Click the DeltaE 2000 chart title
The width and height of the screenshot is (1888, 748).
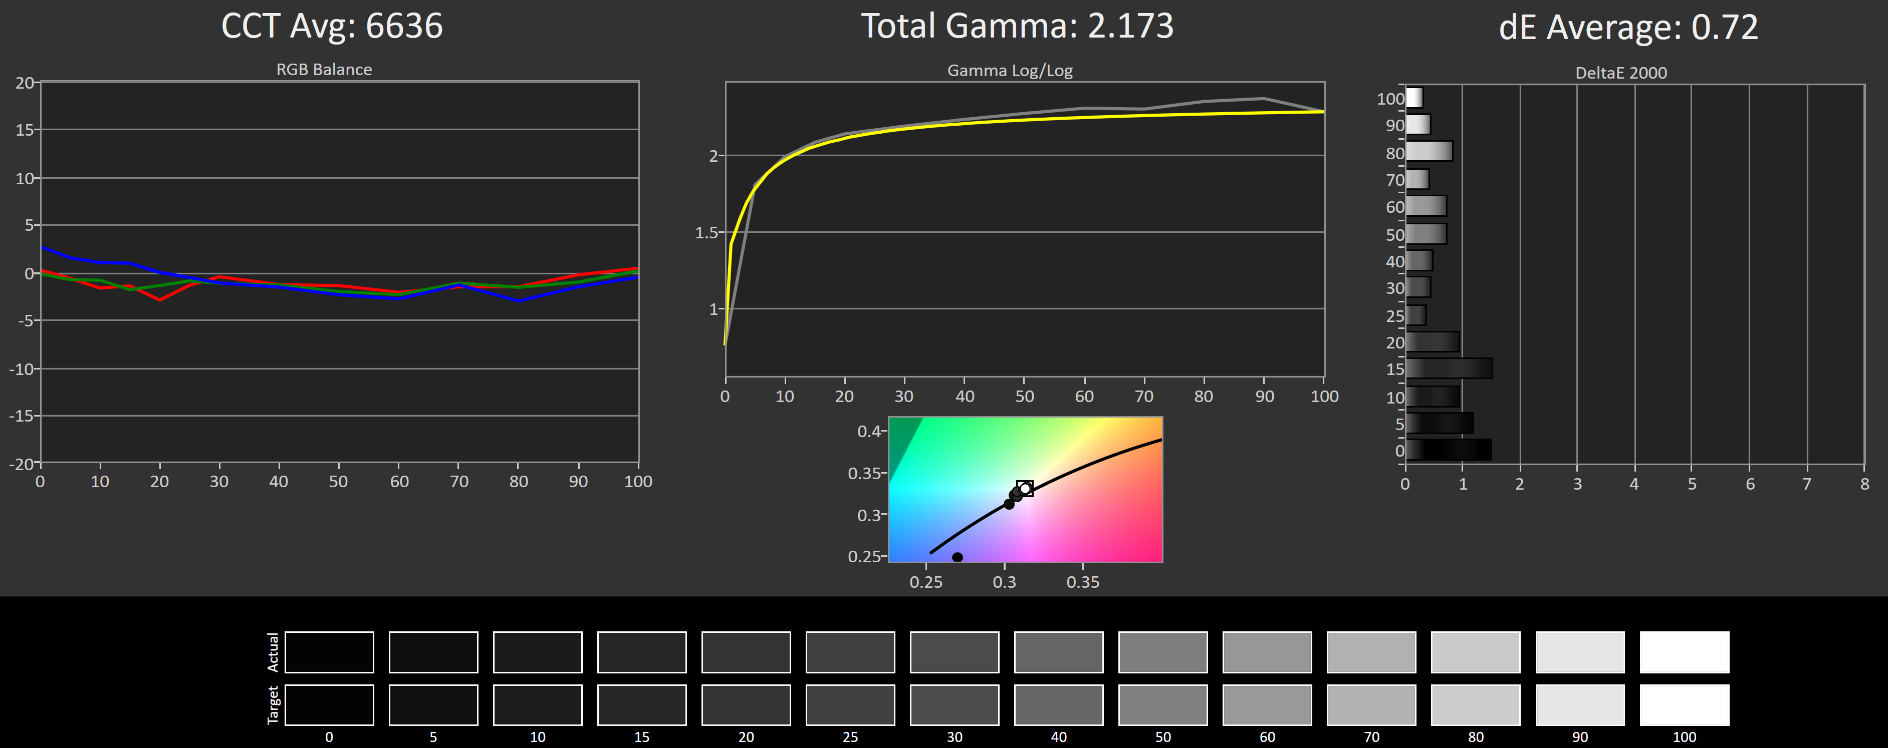tap(1620, 73)
